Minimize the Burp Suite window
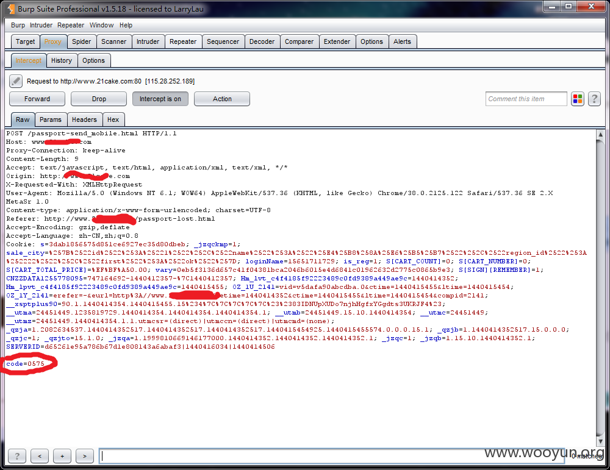 pos(551,7)
